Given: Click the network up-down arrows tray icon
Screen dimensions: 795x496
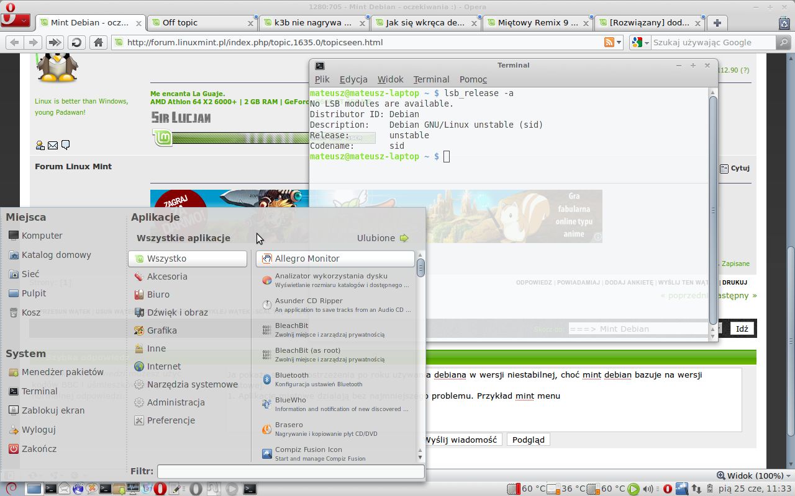Looking at the screenshot, I should [697, 489].
